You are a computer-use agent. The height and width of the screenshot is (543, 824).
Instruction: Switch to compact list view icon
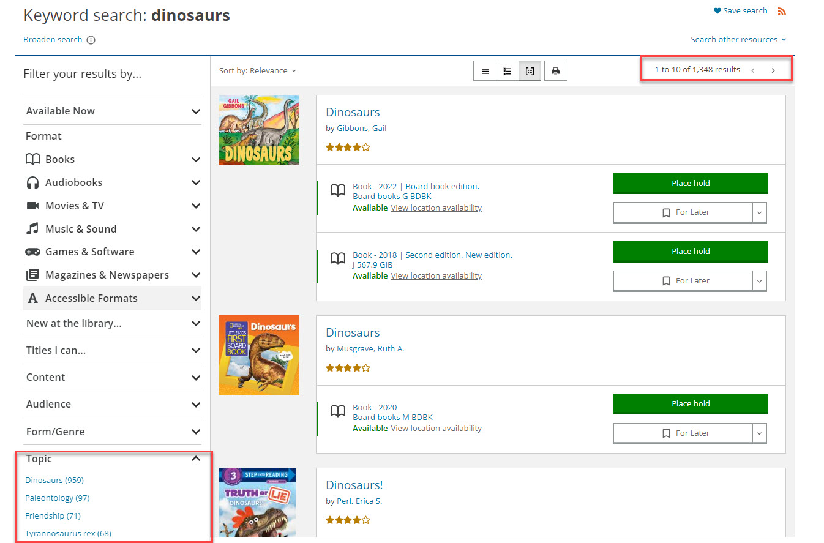485,71
